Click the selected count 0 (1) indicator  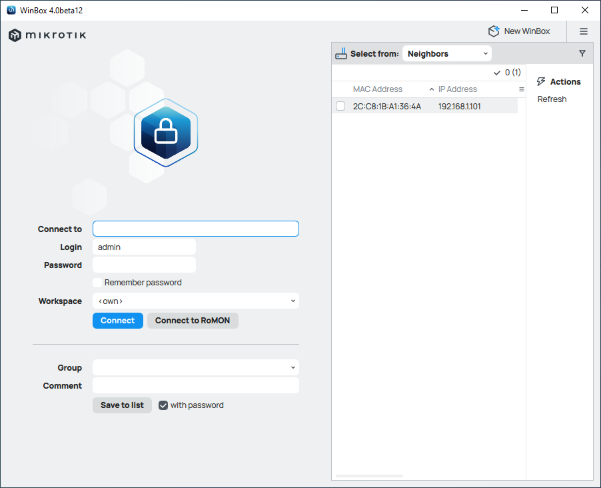[507, 73]
